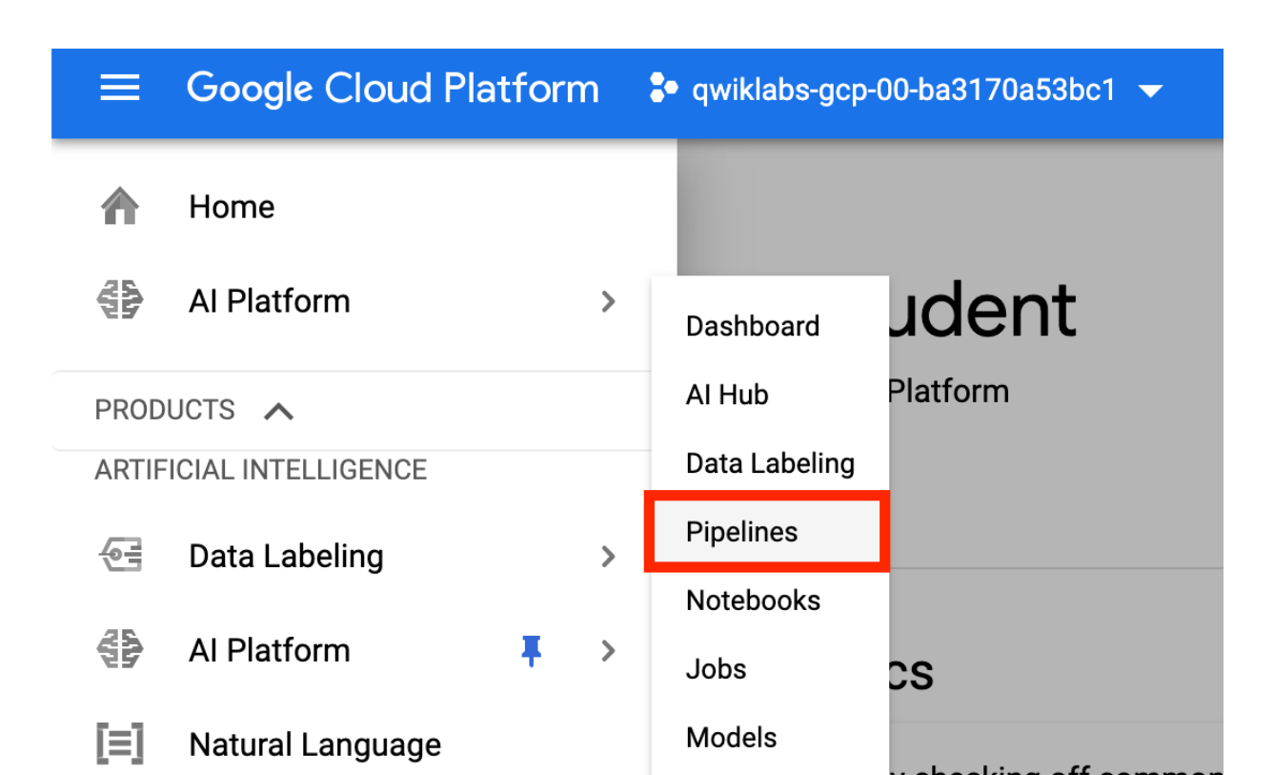Open the AI Platform Dashboard entry
1274x775 pixels.
(752, 326)
